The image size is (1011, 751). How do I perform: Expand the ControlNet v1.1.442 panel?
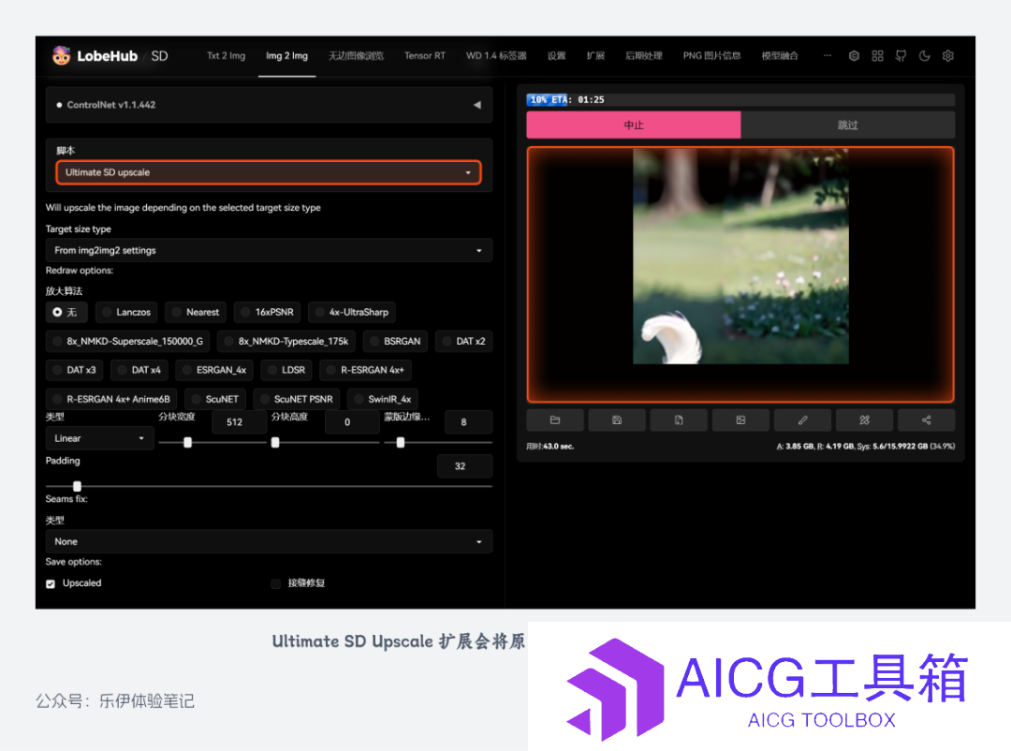coord(269,105)
